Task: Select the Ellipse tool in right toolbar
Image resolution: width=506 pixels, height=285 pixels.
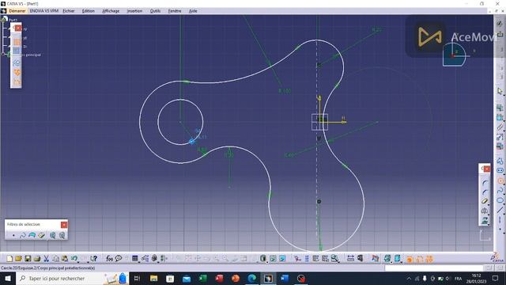Action: tap(500, 200)
